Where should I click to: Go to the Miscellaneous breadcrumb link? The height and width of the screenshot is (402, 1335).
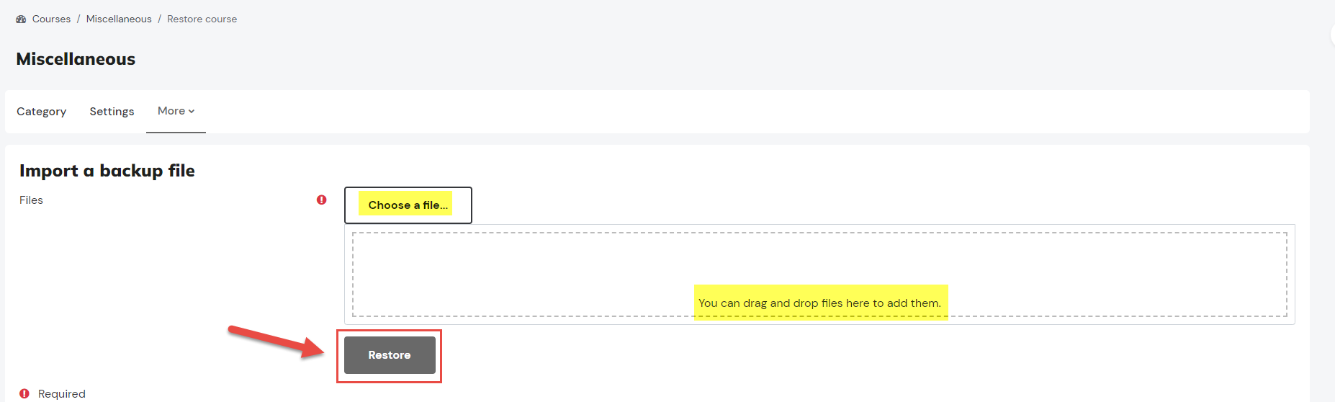[x=119, y=19]
